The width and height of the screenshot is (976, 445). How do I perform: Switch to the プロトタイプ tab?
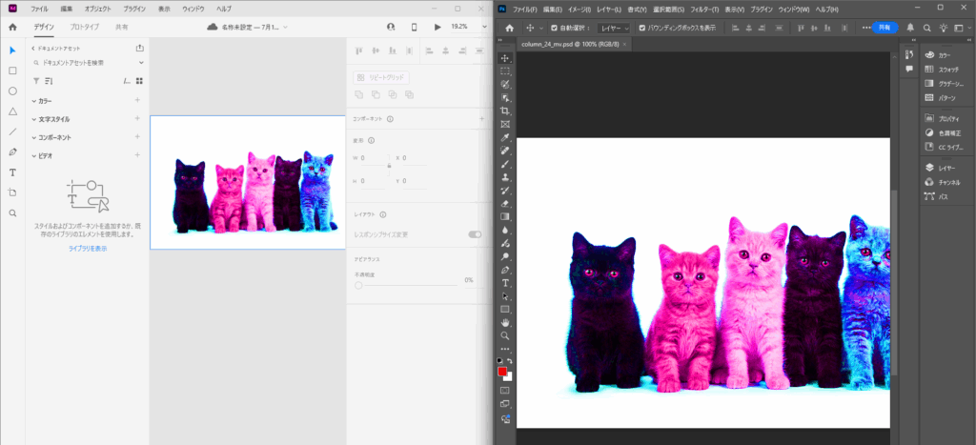point(84,27)
